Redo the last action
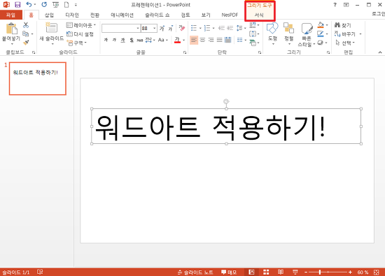 point(44,5)
